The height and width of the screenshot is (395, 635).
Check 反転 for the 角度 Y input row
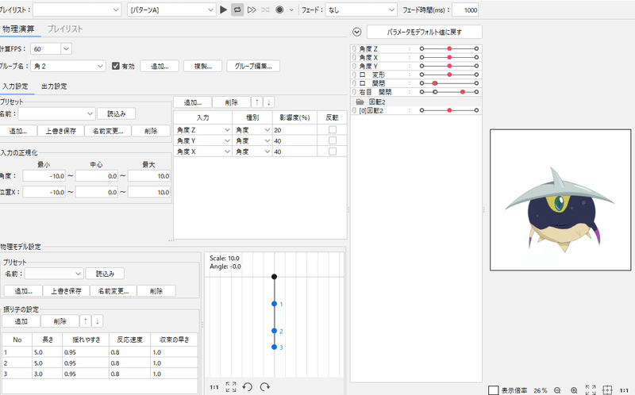tap(333, 140)
